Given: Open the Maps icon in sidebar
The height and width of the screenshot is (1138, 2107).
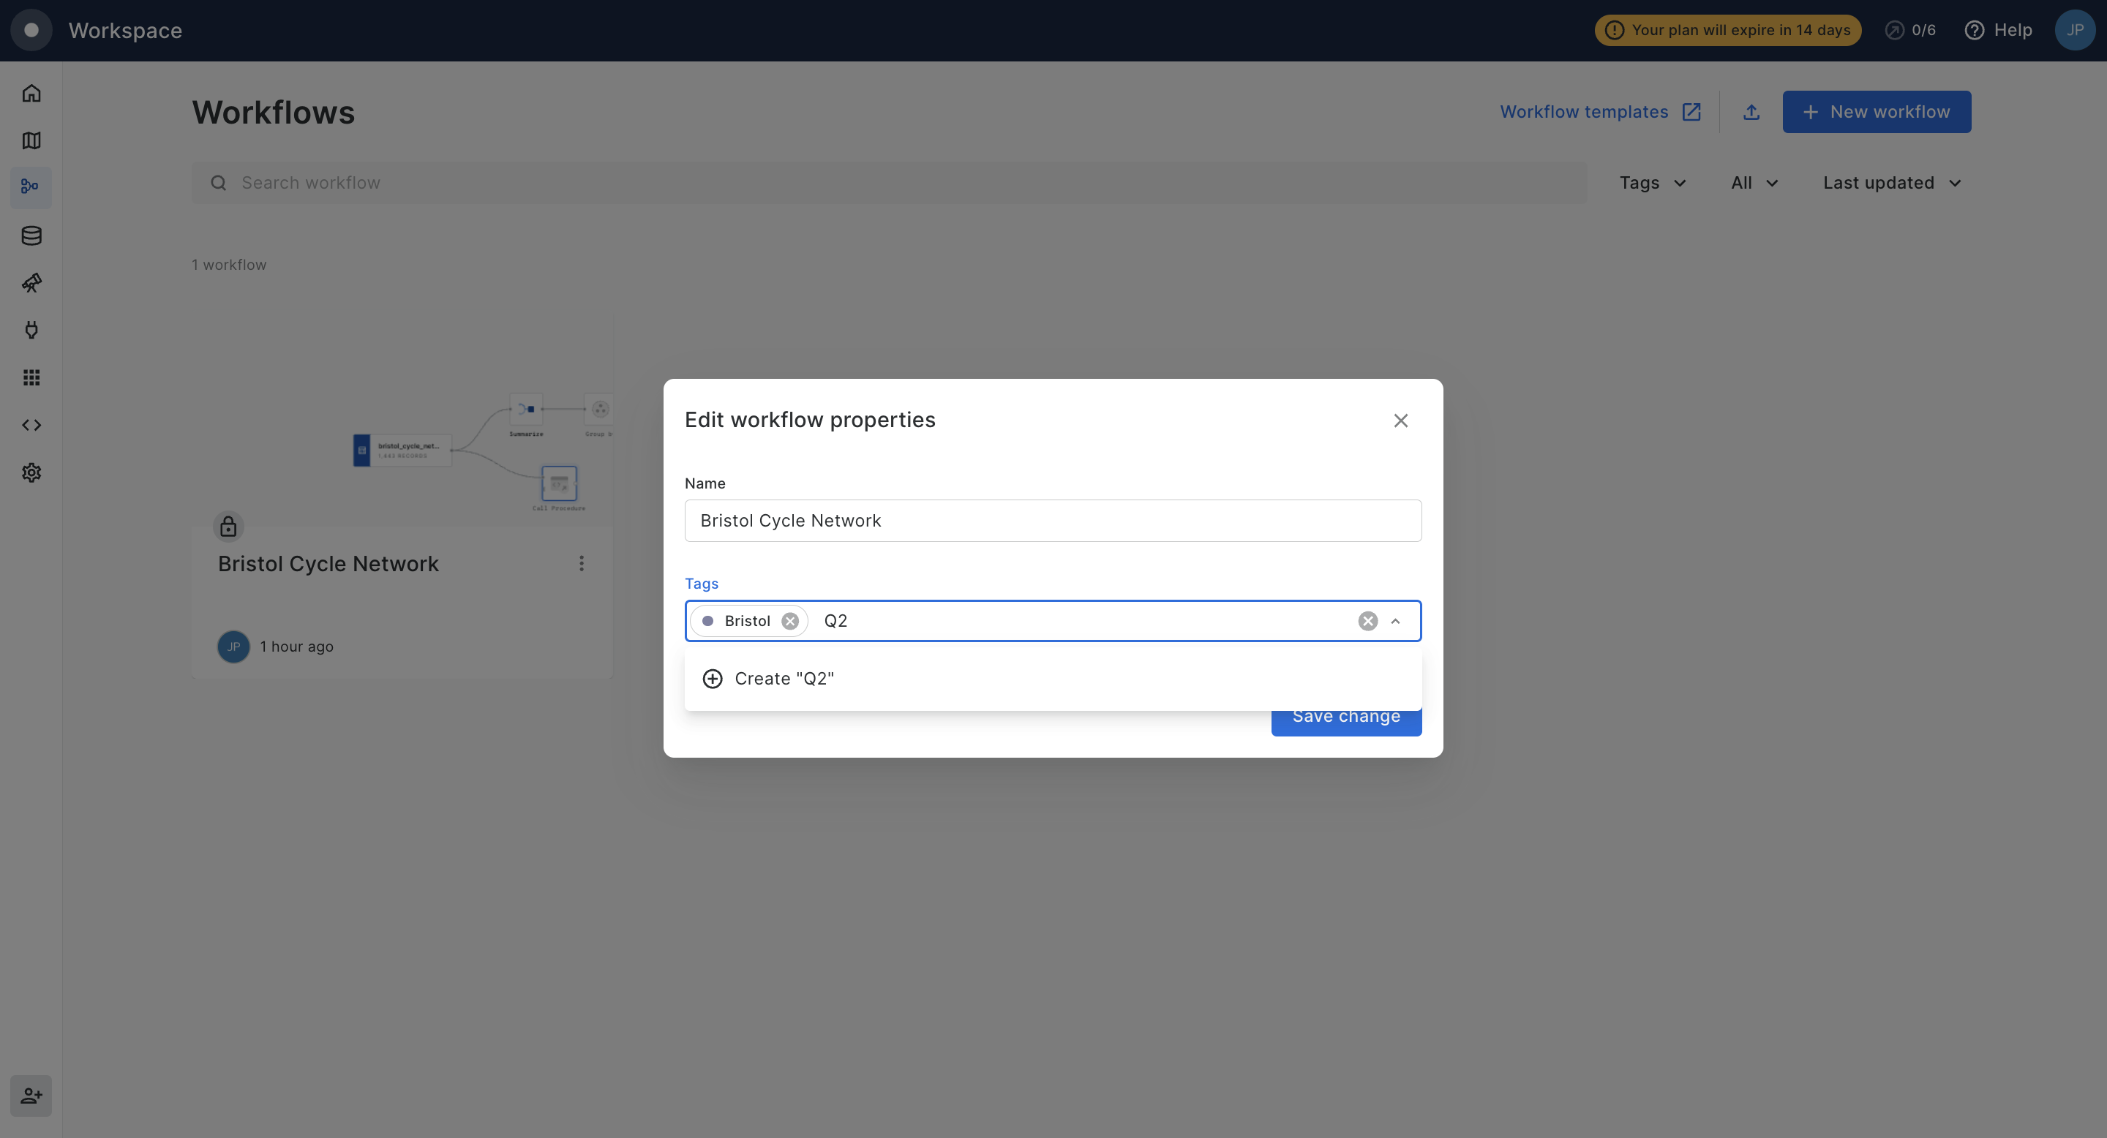Looking at the screenshot, I should [x=31, y=140].
